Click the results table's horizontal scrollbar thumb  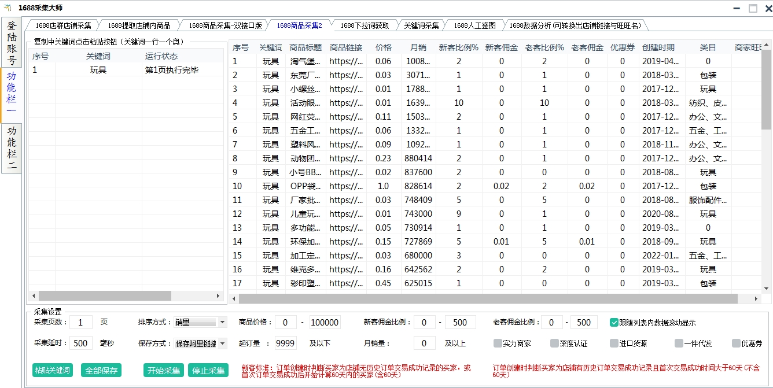488,298
